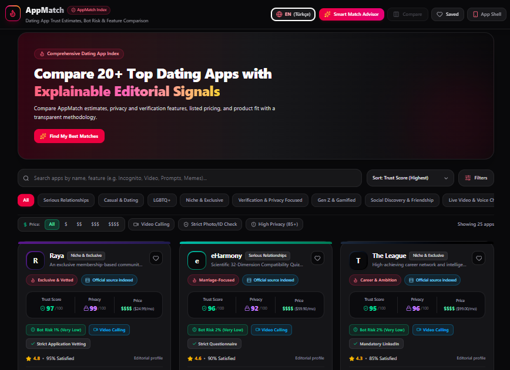Click Raya's Bot Risk 1% (Very Low) badge
The width and height of the screenshot is (510, 370).
[56, 330]
